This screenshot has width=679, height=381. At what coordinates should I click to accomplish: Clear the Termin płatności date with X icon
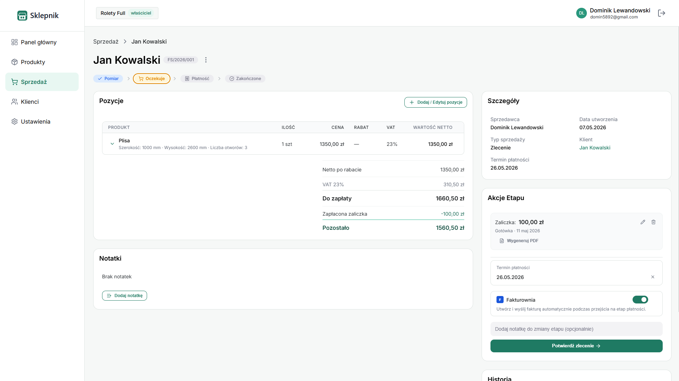(653, 277)
